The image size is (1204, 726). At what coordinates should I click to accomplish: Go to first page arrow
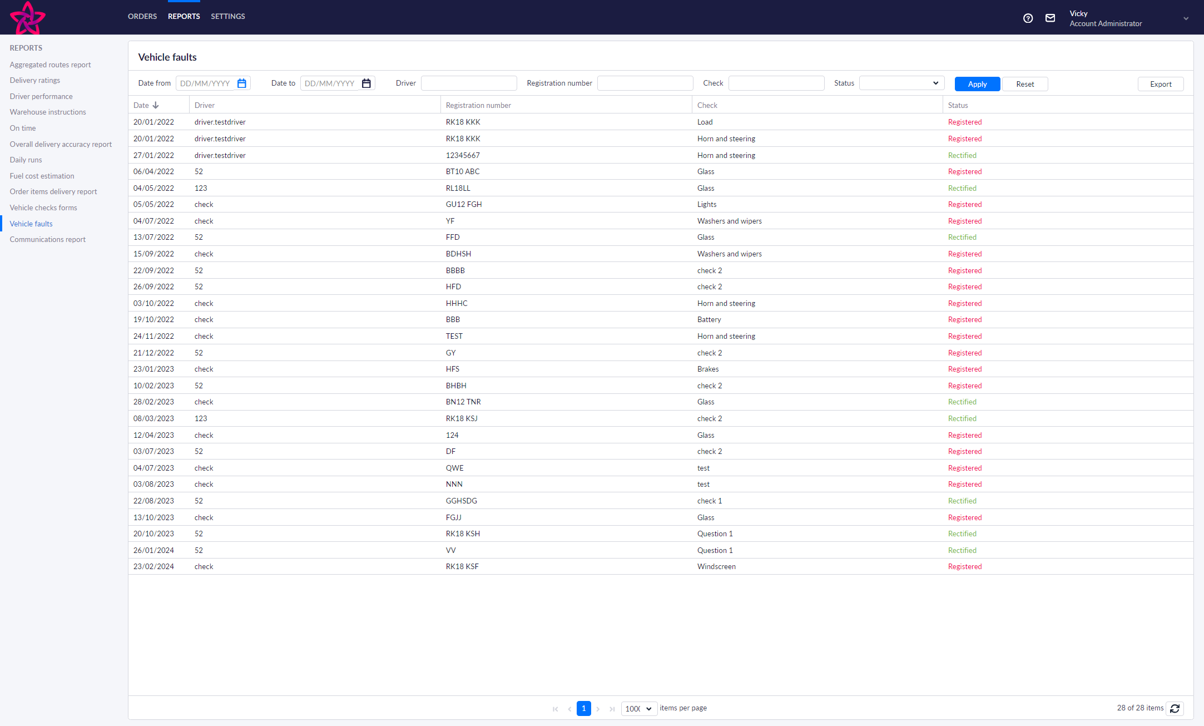click(555, 709)
